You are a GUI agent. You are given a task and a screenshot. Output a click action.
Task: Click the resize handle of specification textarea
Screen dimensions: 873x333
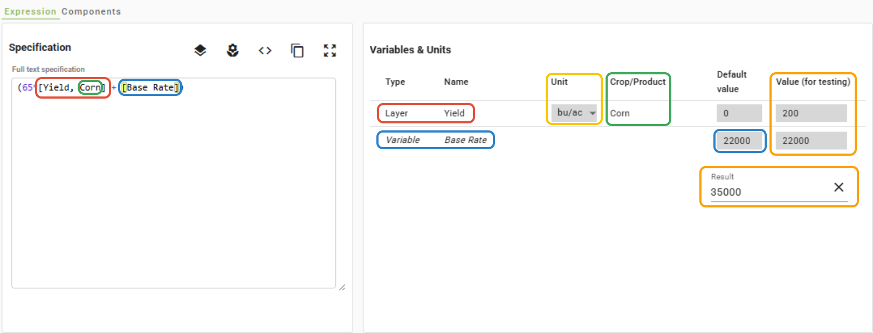pos(342,288)
